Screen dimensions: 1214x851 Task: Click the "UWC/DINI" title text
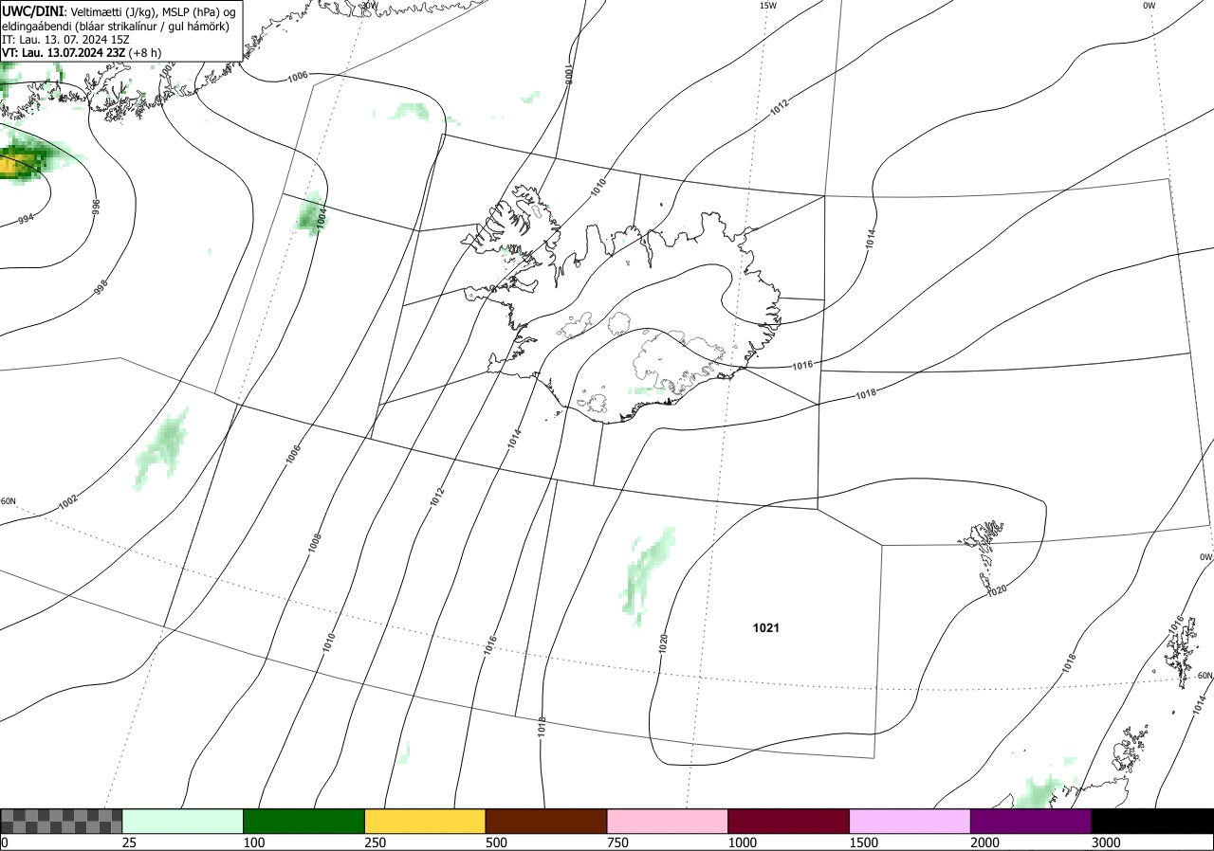[x=33, y=10]
